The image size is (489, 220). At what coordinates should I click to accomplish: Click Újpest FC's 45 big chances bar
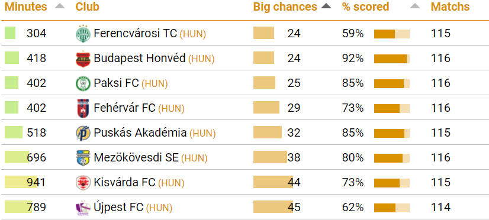coord(273,207)
